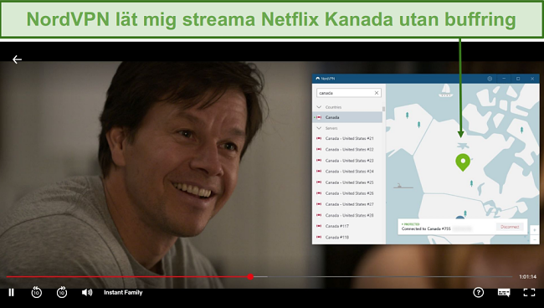
Task: Select server Canada - United States #25
Action: click(x=348, y=182)
